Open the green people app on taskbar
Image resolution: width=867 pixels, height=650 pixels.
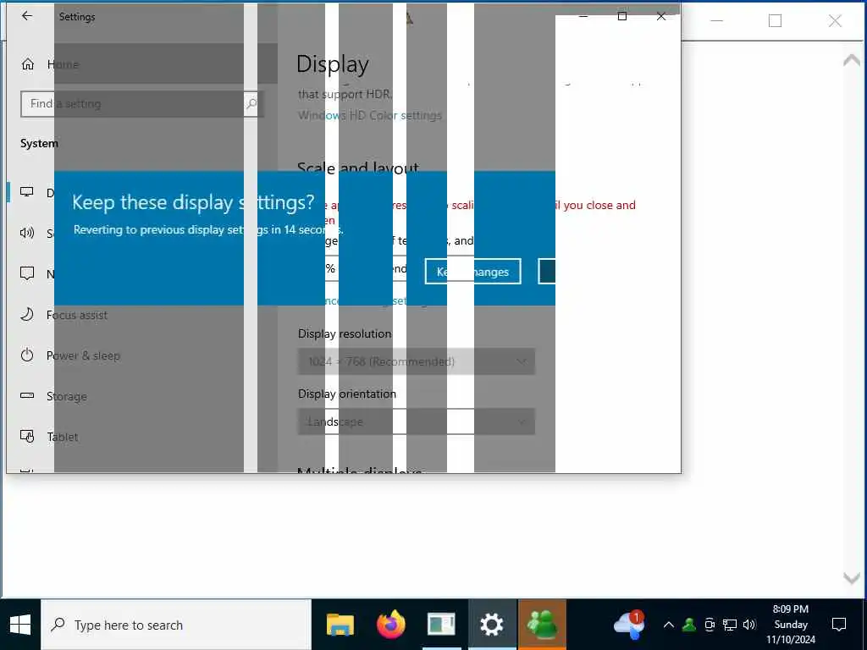543,625
